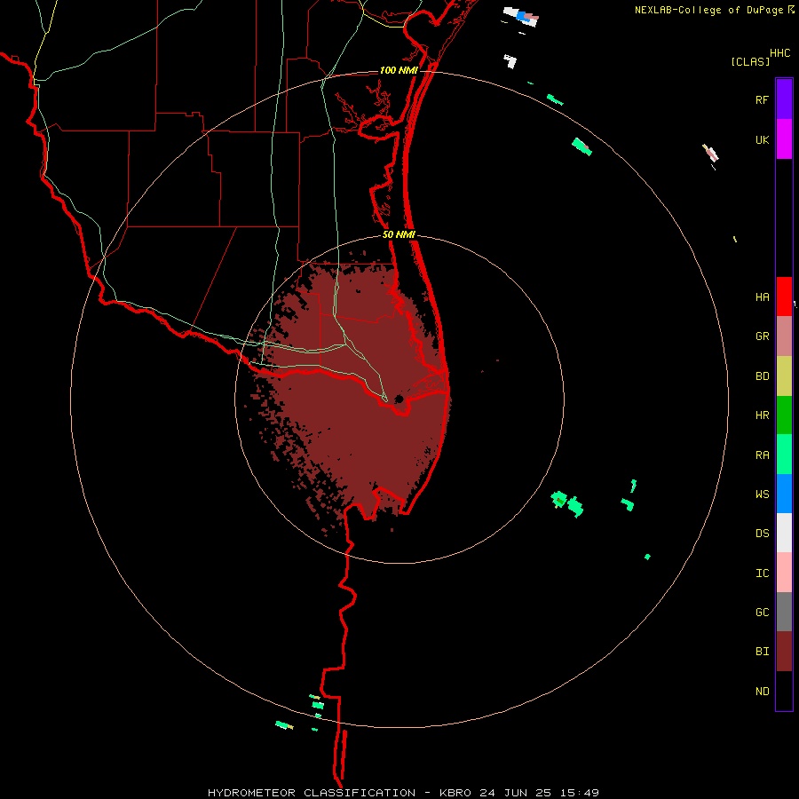Click the UK magenta legend swatch
799x799 pixels.
tap(784, 139)
